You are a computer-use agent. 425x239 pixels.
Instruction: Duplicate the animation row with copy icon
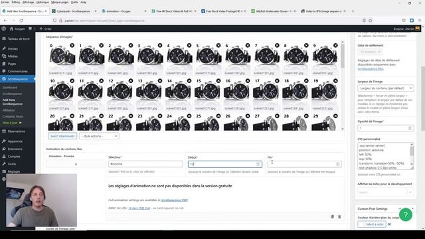(x=332, y=216)
